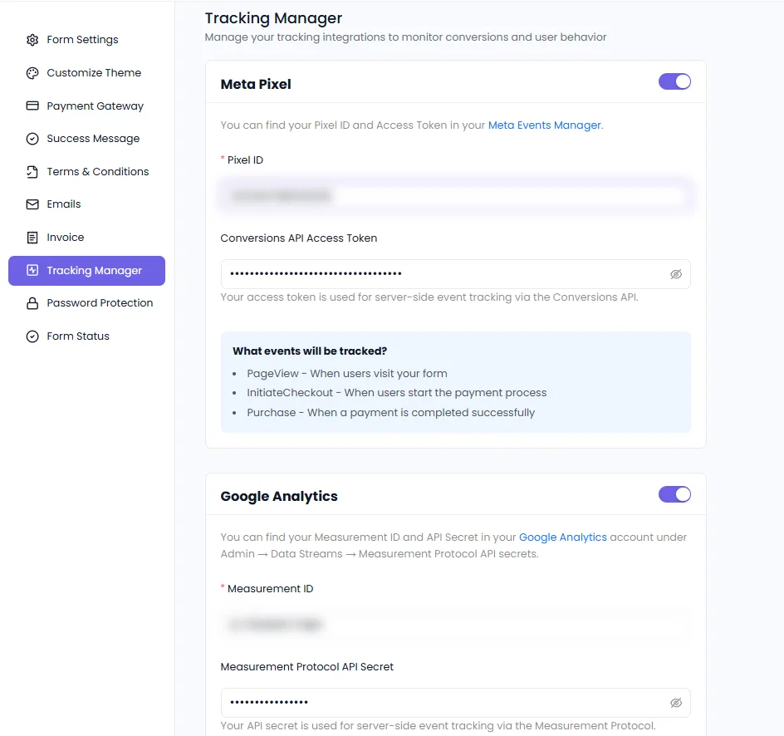The image size is (784, 736).
Task: Go to Form Status section
Action: pyautogui.click(x=86, y=336)
